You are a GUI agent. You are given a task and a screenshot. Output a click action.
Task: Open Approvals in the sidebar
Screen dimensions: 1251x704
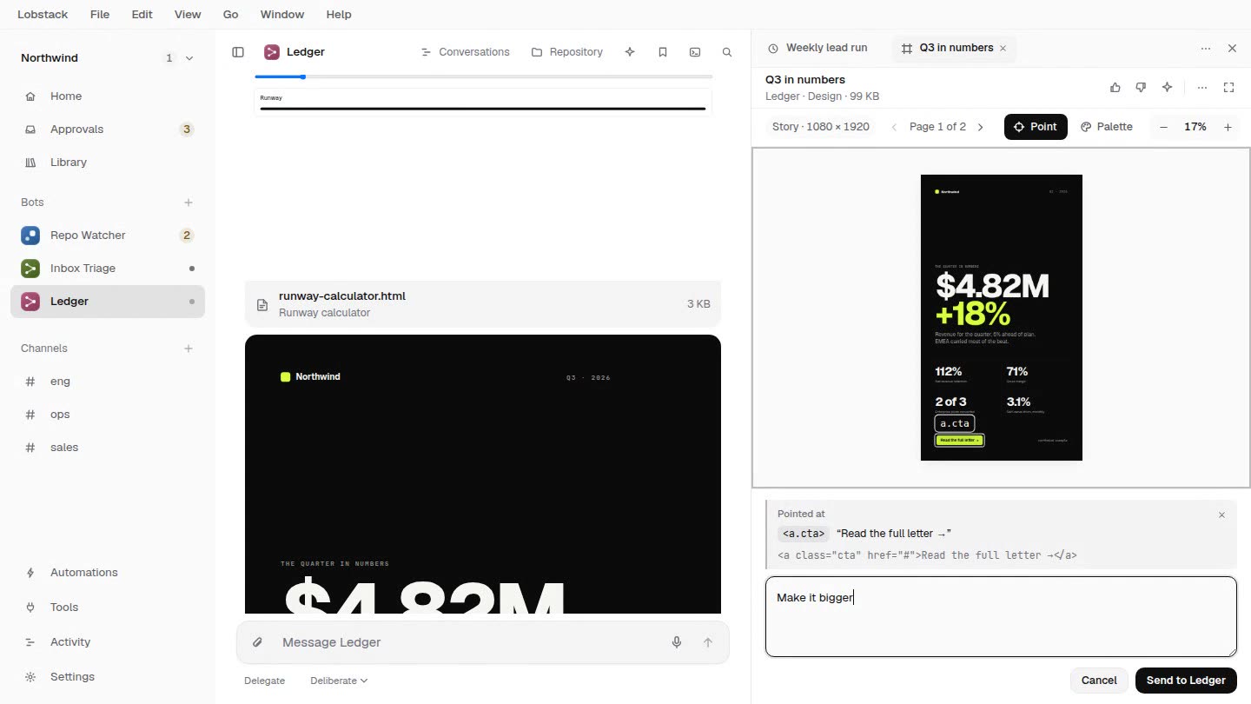click(108, 130)
